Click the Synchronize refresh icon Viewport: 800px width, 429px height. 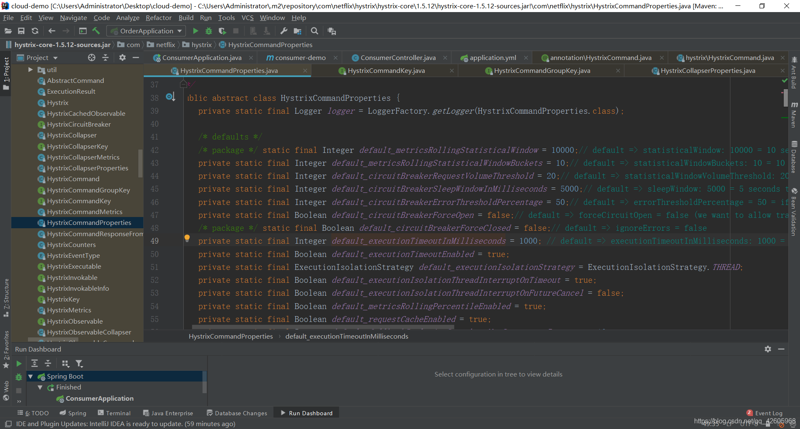35,31
